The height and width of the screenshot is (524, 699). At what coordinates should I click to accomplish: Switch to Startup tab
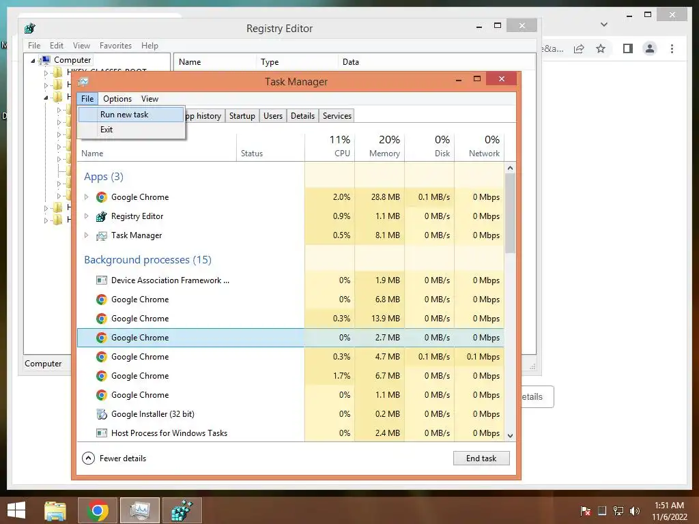coord(242,116)
